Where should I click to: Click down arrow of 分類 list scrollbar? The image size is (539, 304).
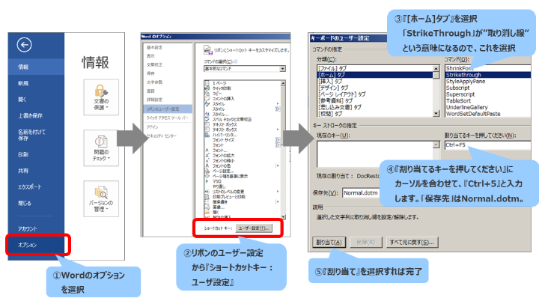tap(436, 114)
